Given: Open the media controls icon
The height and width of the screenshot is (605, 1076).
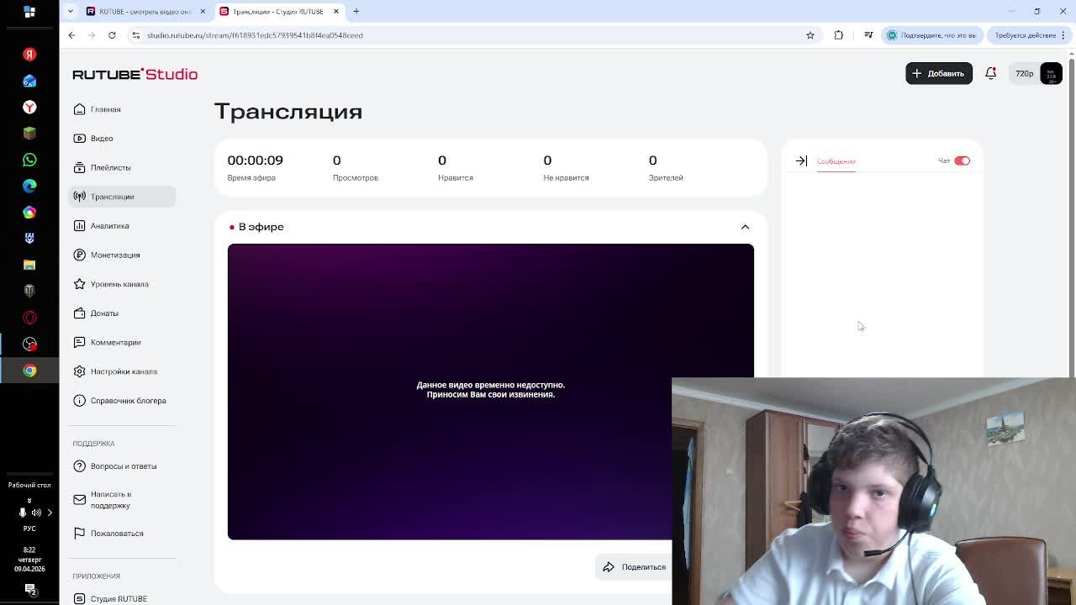Looking at the screenshot, I should coord(868,35).
